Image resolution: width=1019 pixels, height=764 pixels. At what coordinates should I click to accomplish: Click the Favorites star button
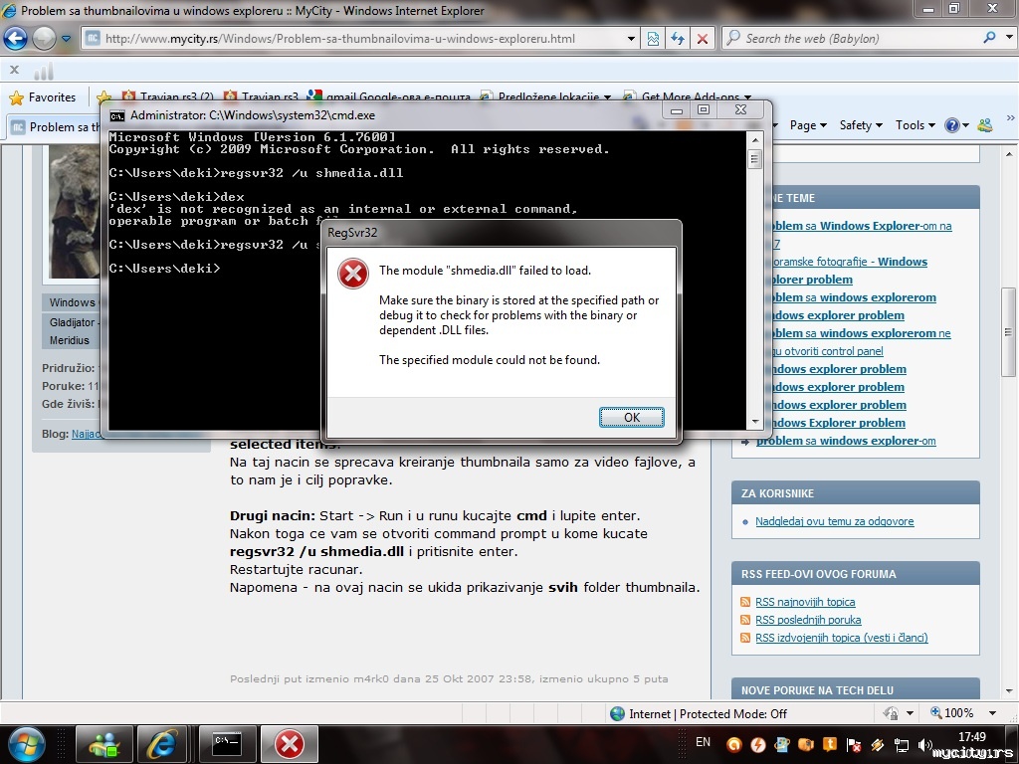tap(43, 97)
